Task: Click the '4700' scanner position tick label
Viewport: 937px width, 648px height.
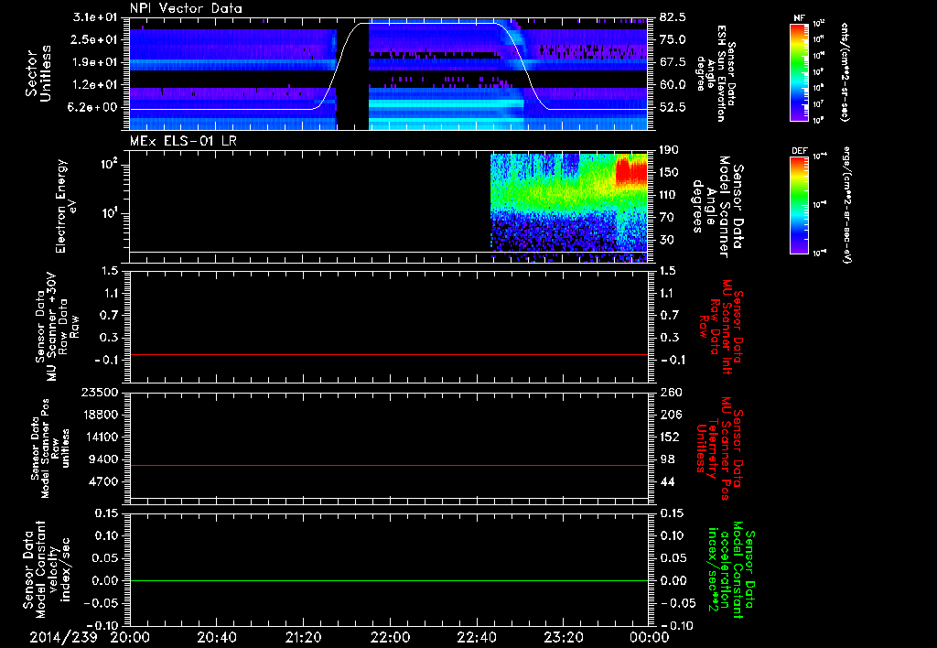Action: tap(103, 481)
